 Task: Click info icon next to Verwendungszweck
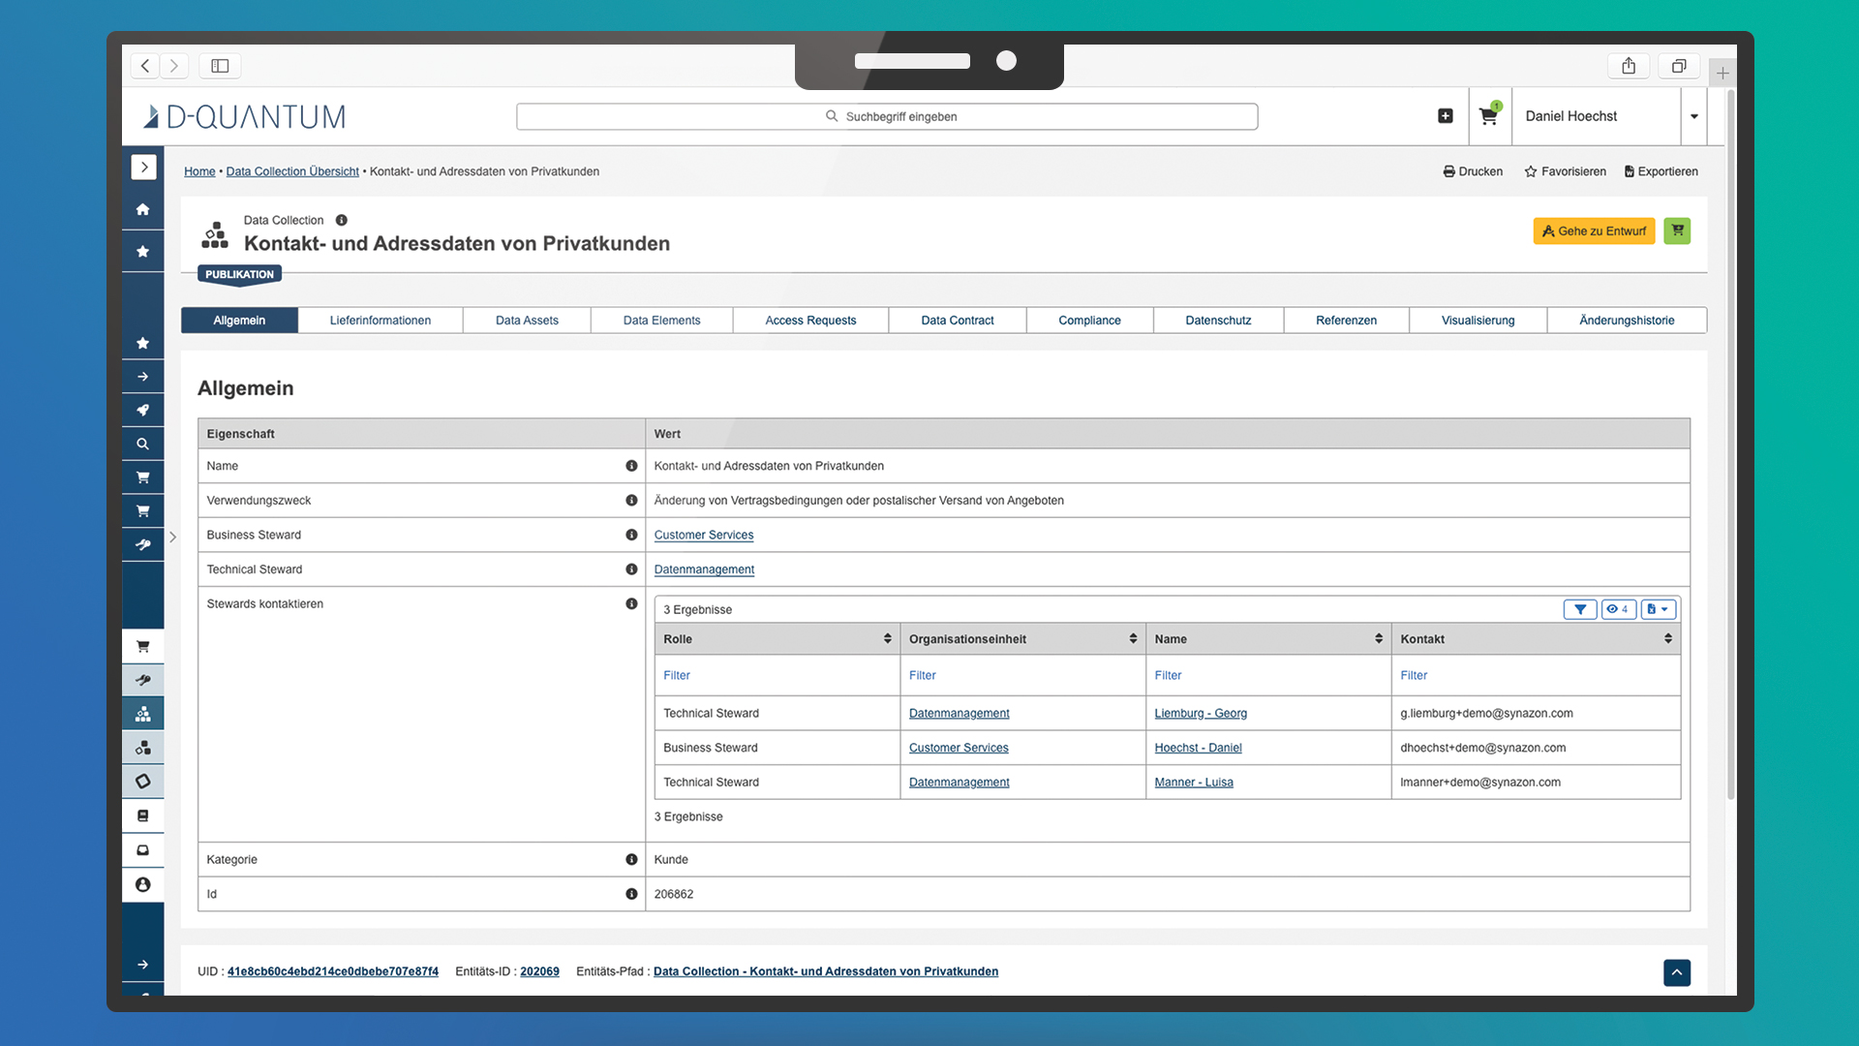631,501
